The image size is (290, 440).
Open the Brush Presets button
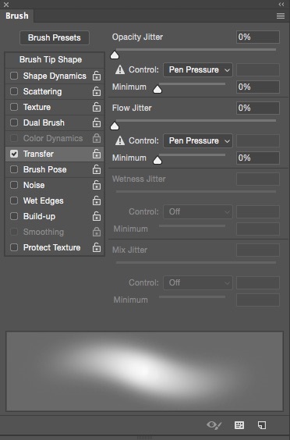55,37
